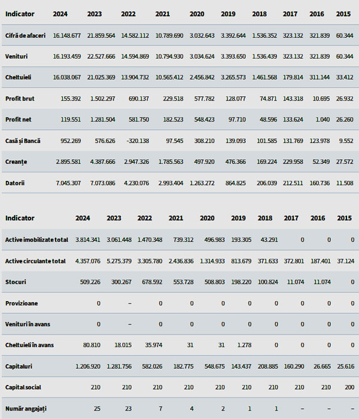Select the Stocuri row label
The height and width of the screenshot is (419, 359).
pyautogui.click(x=16, y=282)
